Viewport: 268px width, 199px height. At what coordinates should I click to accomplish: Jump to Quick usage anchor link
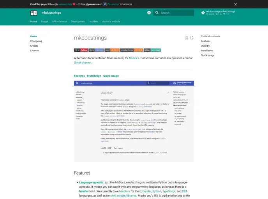point(111,76)
